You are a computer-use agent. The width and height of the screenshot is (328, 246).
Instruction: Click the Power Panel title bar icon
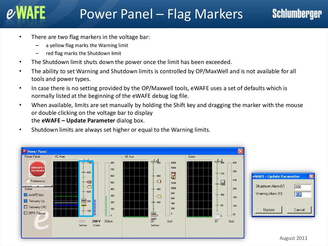pos(24,151)
